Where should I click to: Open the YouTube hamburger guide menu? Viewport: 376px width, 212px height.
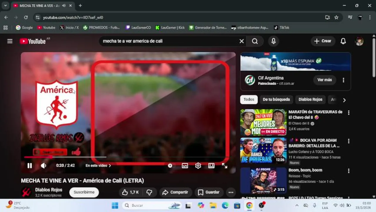10,41
